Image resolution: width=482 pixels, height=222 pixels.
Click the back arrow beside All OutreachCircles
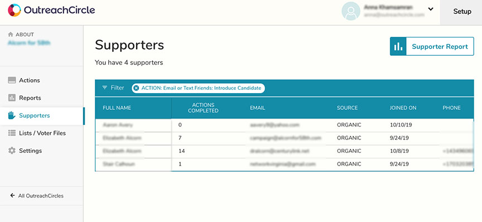pos(12,196)
